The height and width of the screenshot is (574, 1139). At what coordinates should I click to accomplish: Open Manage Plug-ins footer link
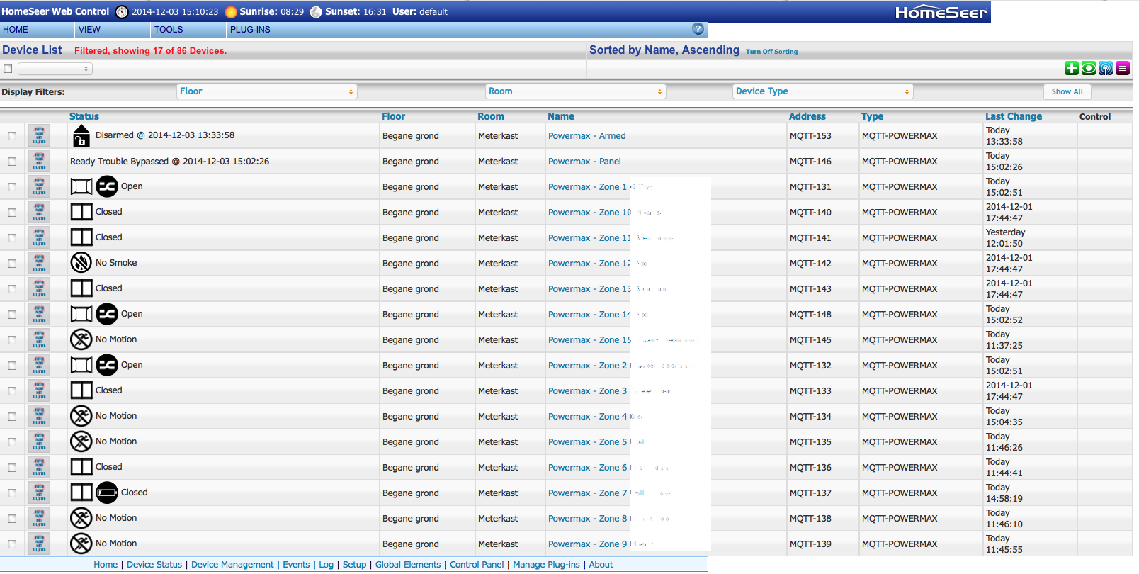546,565
